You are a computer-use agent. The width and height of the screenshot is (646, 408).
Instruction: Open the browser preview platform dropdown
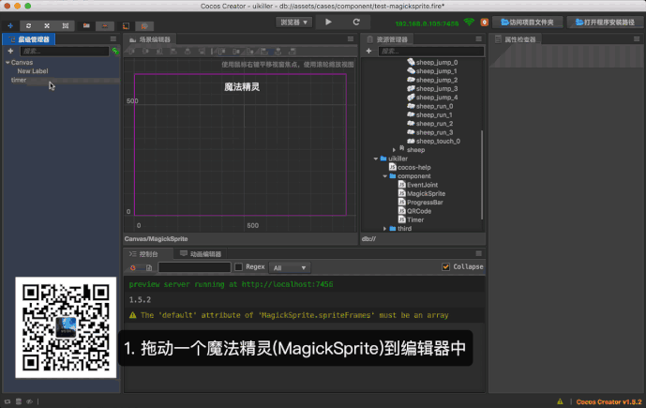click(x=293, y=23)
